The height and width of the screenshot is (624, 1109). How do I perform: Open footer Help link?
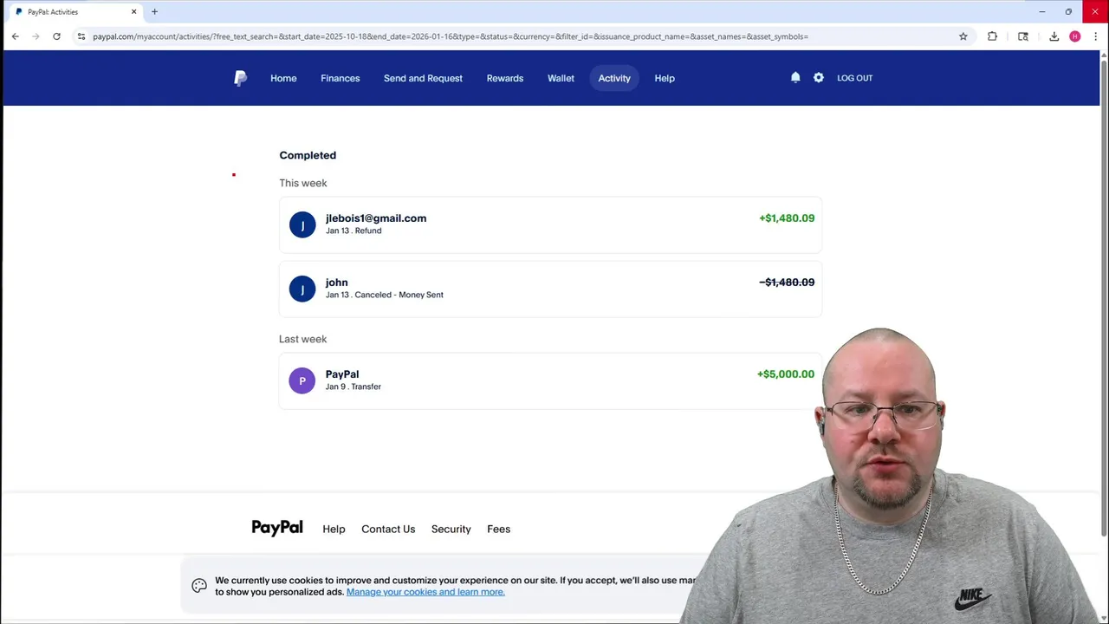334,529
